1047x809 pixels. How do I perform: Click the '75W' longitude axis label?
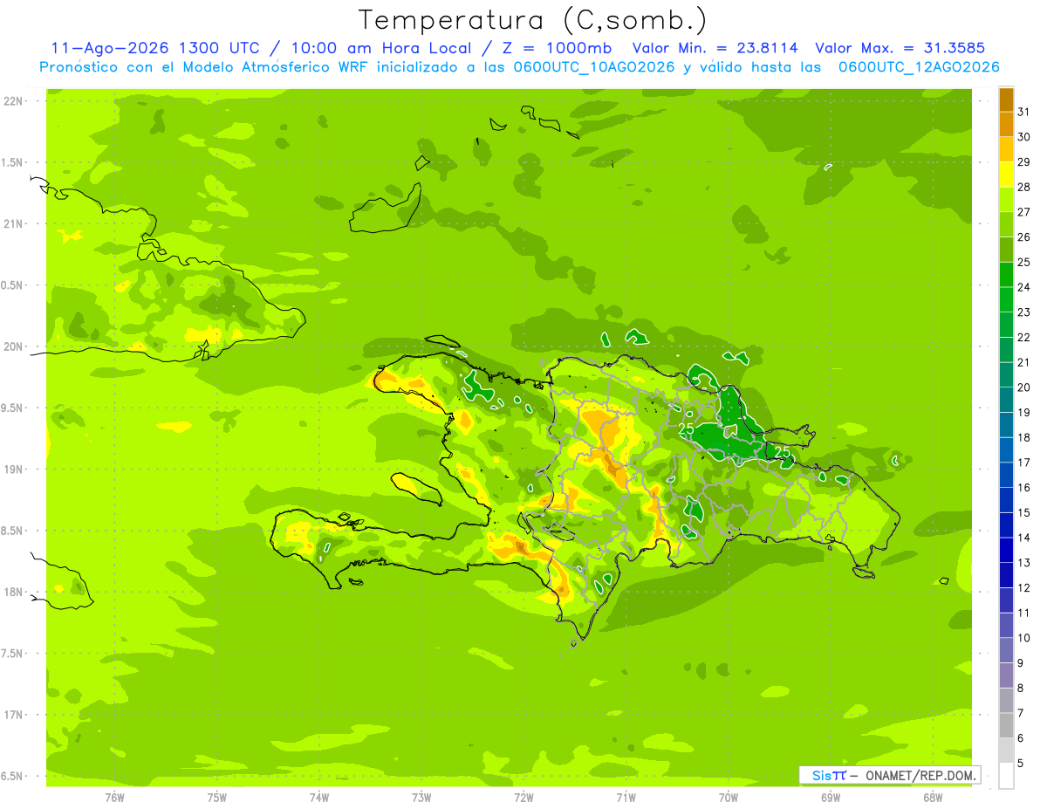pos(216,797)
